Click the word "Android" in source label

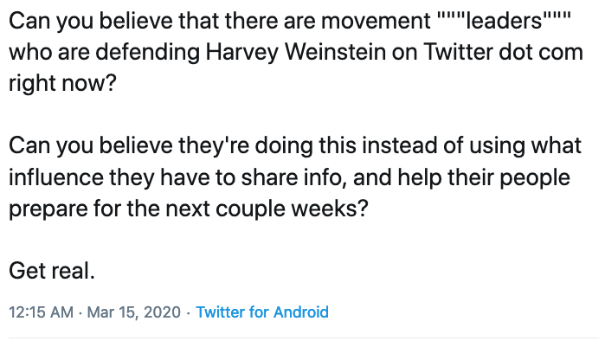(x=300, y=312)
